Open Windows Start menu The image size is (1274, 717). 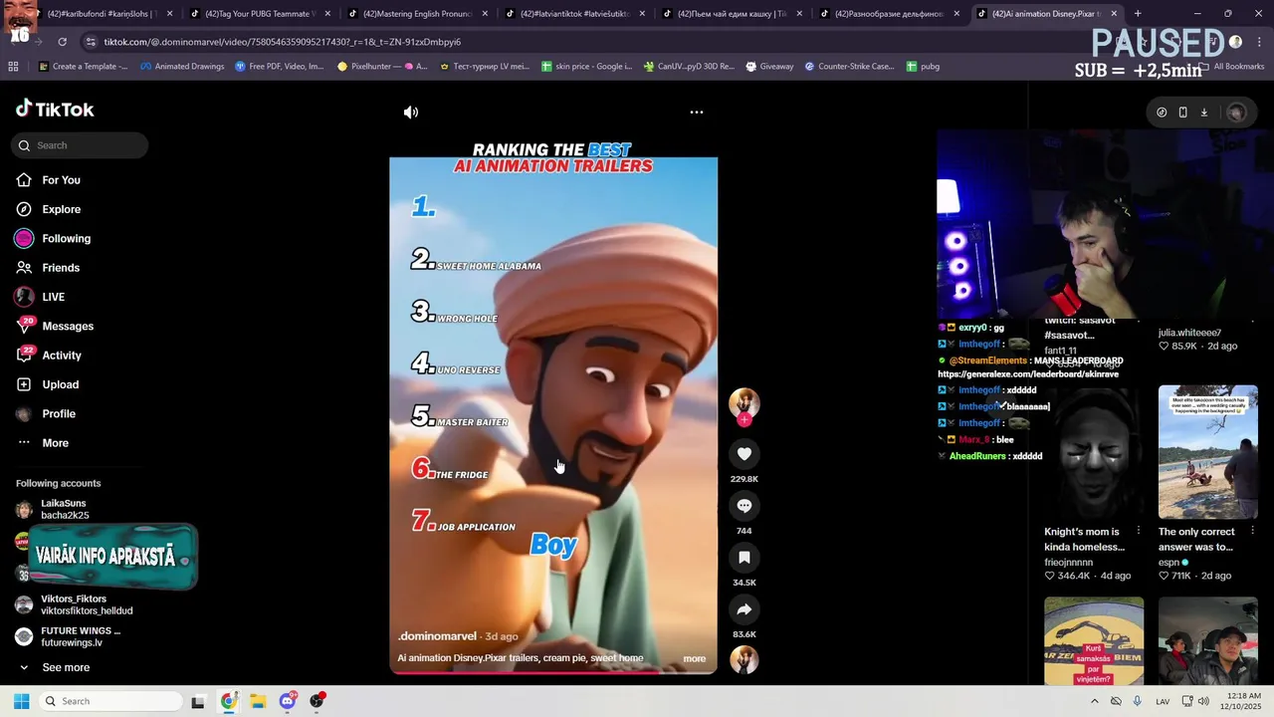pos(22,701)
